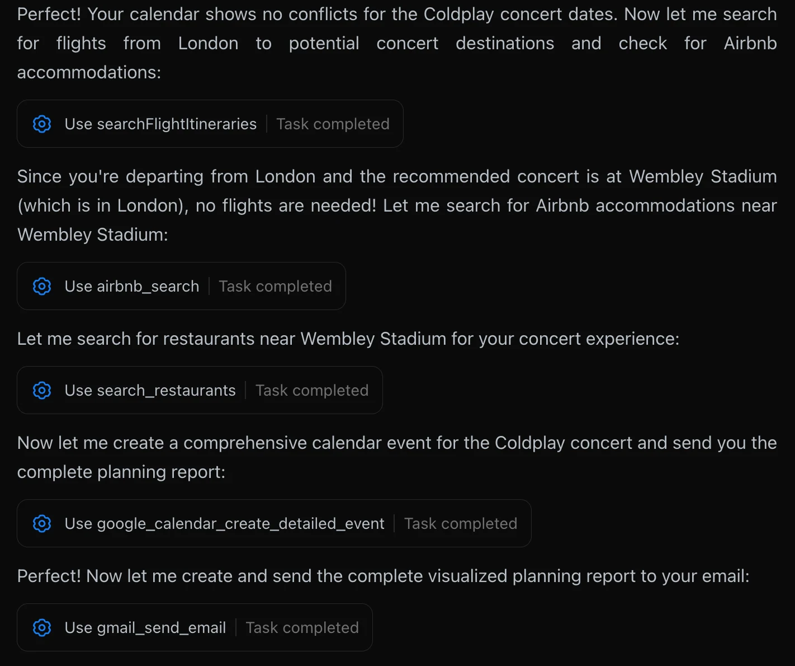Viewport: 795px width, 666px height.
Task: Click gear icon beside google_calendar_create_detailed_event
Action: pos(42,523)
